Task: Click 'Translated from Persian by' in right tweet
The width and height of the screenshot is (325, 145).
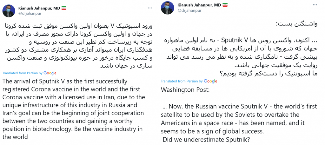Action: [x=182, y=81]
